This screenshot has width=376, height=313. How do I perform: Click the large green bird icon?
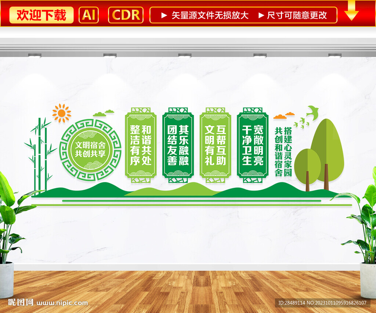313,112
